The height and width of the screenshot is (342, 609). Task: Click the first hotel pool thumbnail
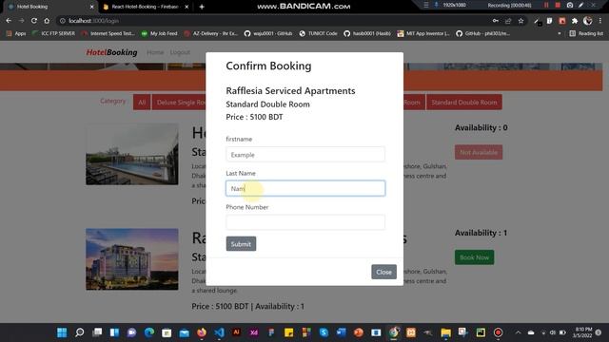[x=132, y=154]
